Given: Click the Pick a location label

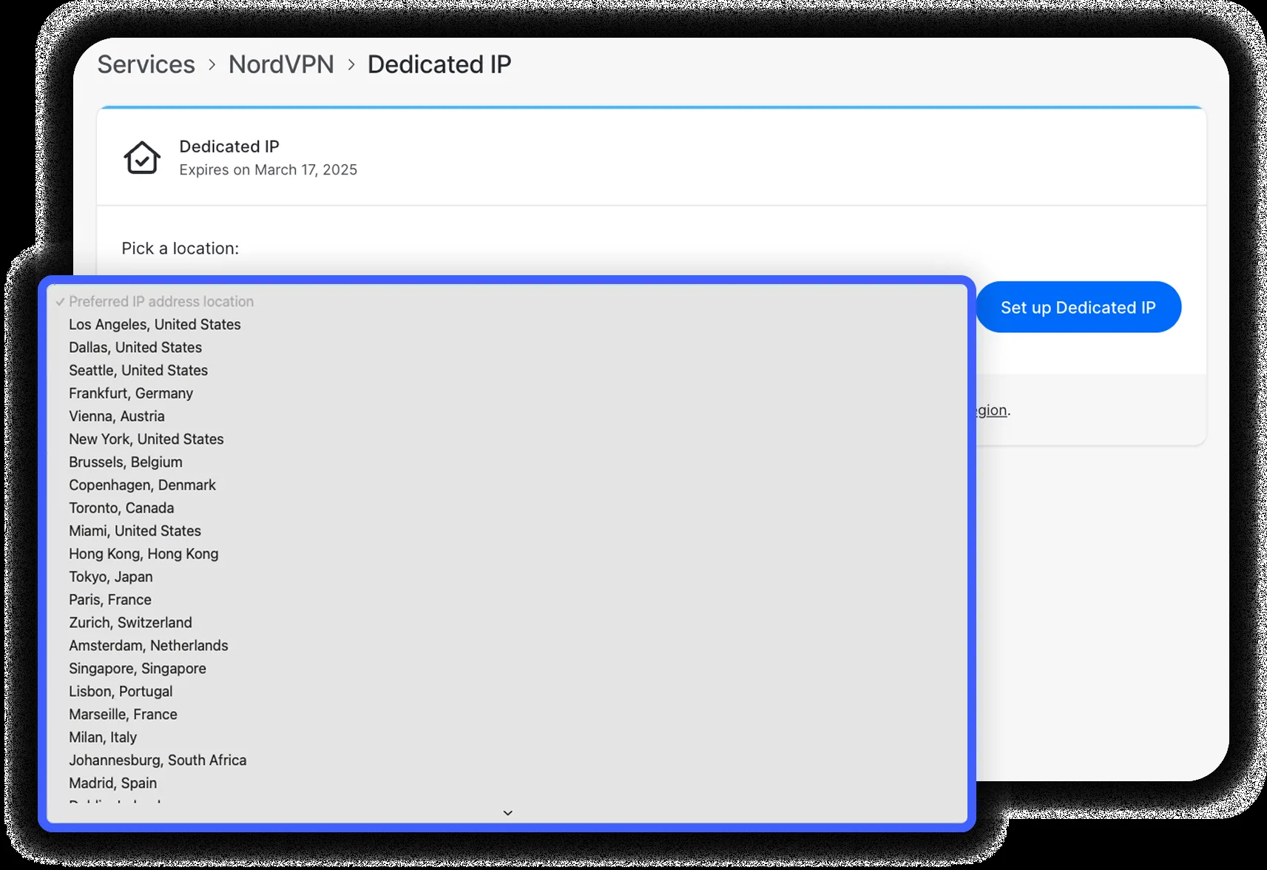Looking at the screenshot, I should point(180,249).
